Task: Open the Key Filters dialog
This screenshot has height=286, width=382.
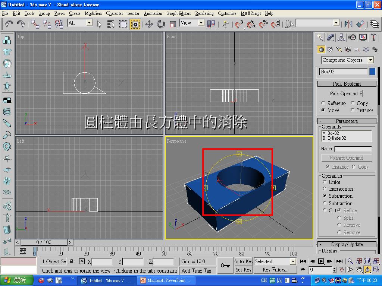Action: [275, 270]
